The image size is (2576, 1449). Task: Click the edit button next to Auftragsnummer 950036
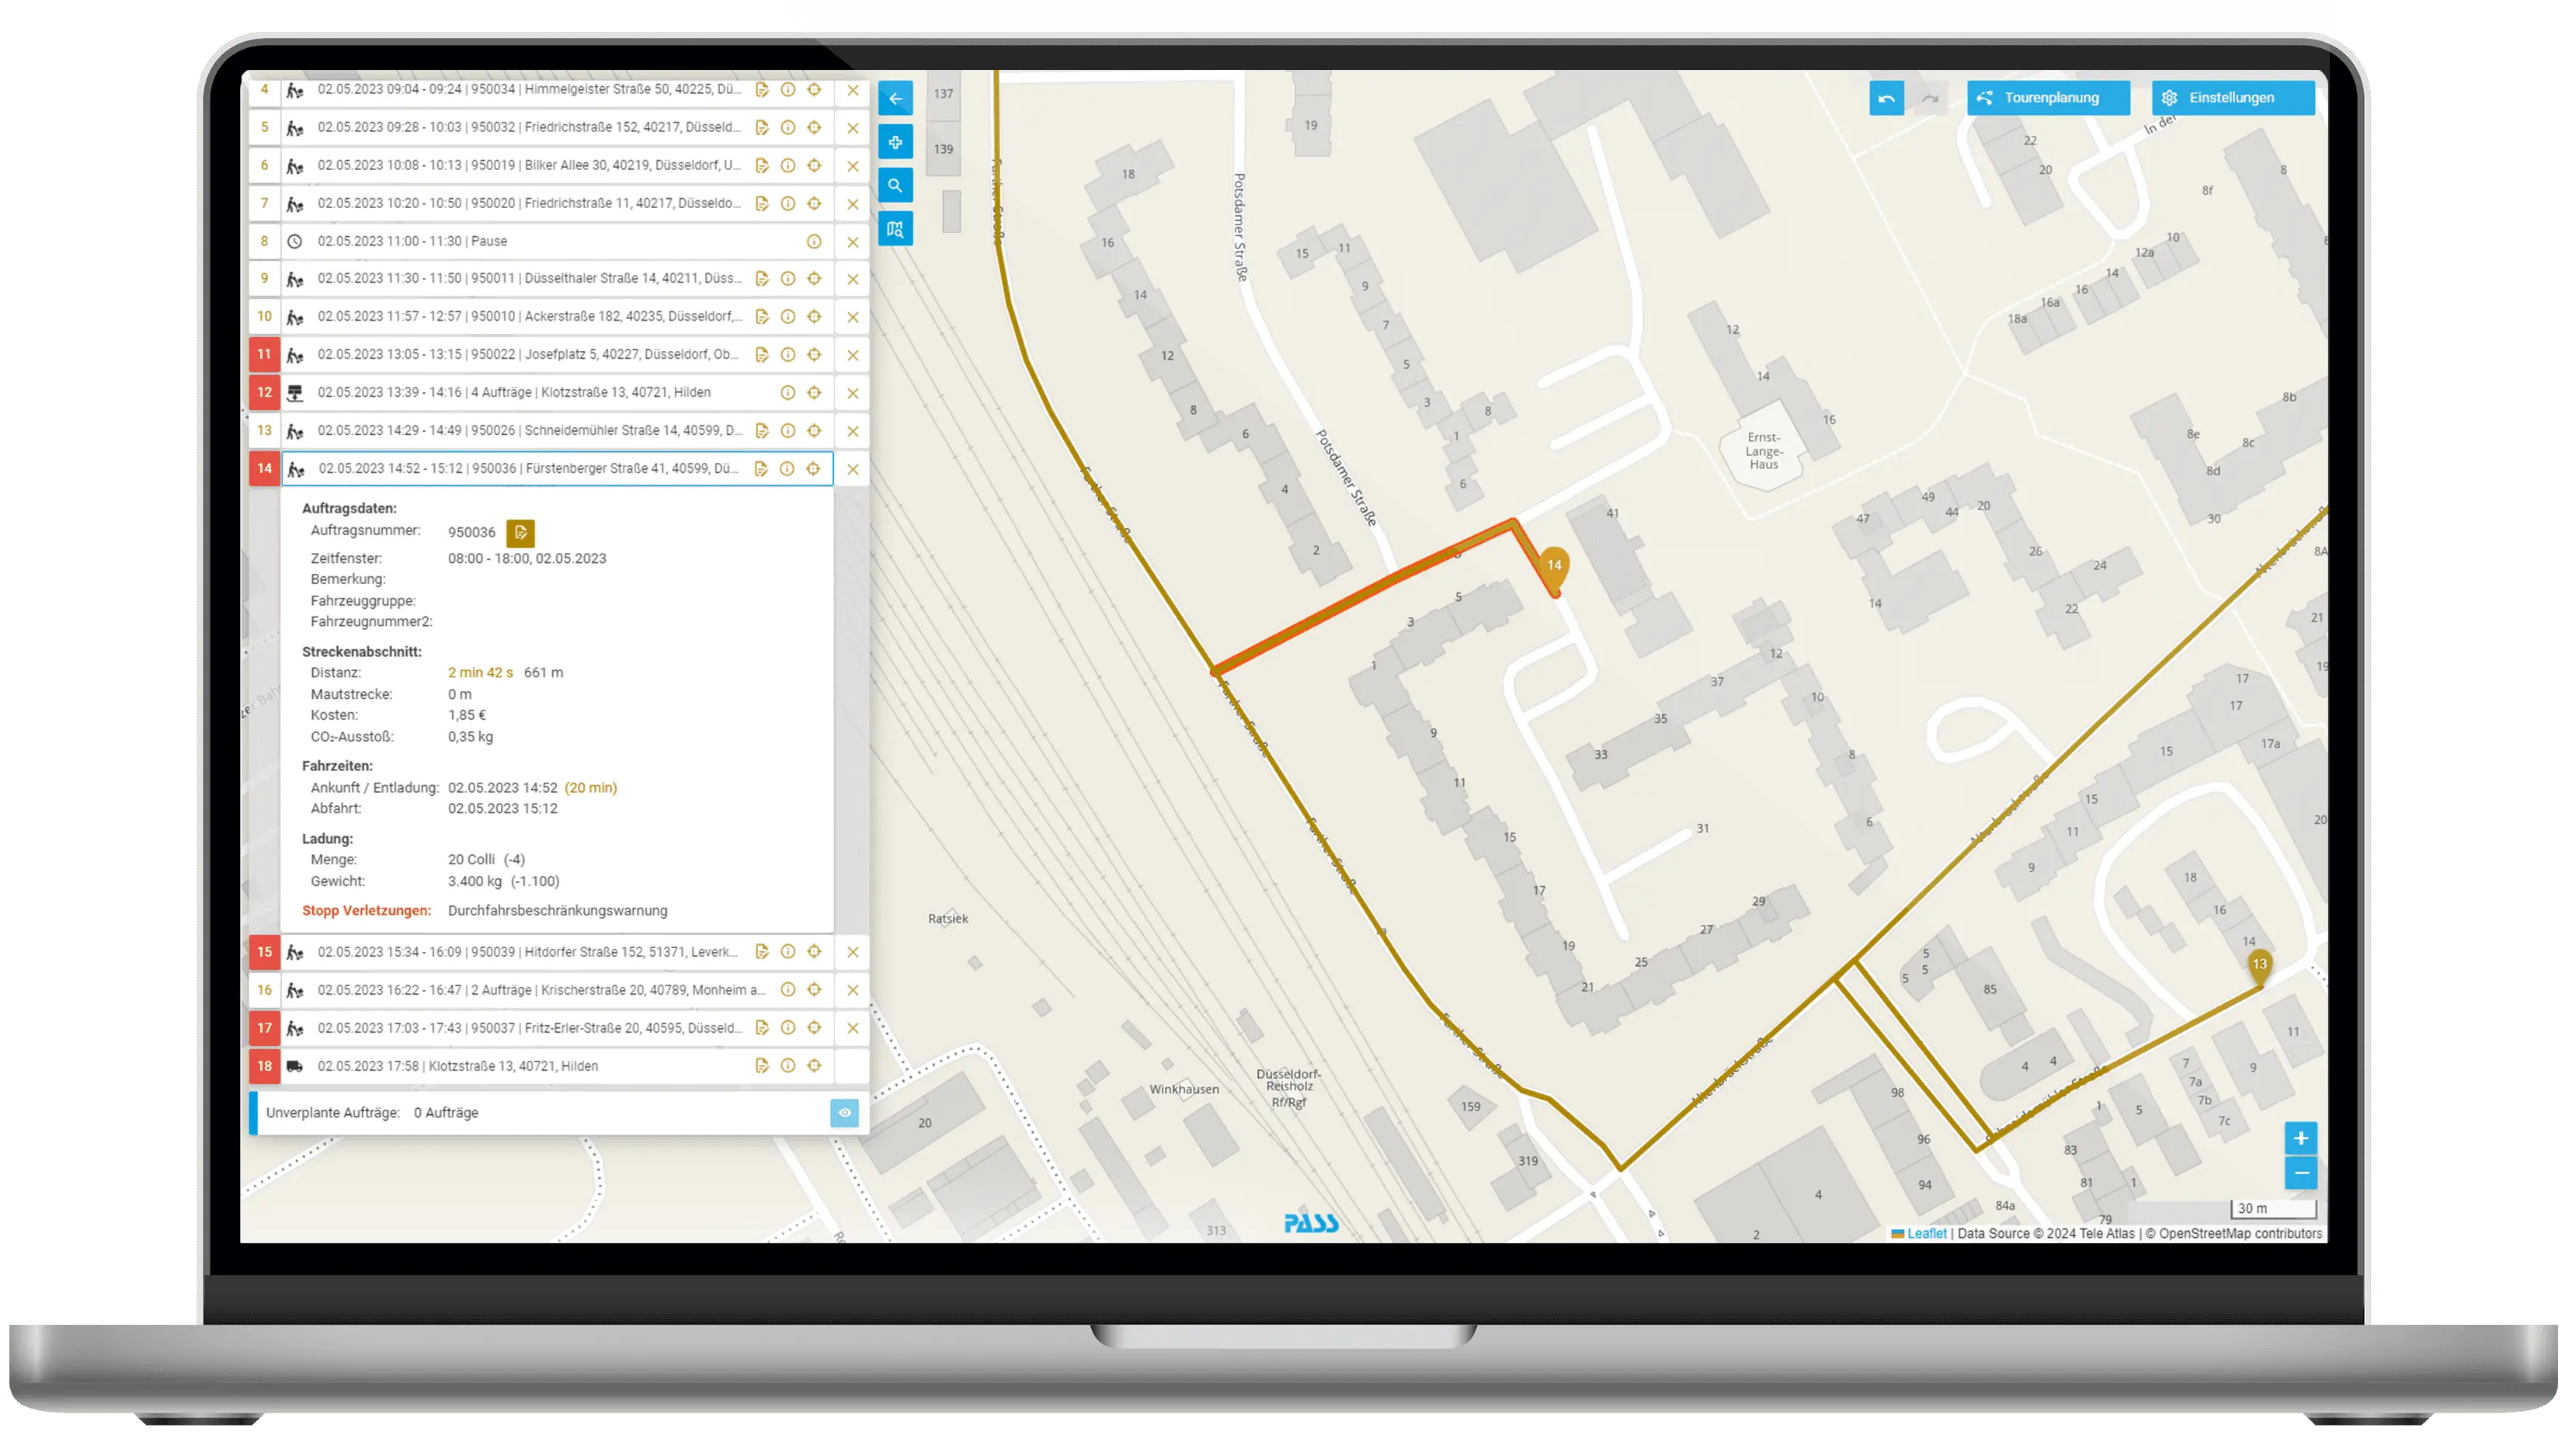pyautogui.click(x=520, y=533)
